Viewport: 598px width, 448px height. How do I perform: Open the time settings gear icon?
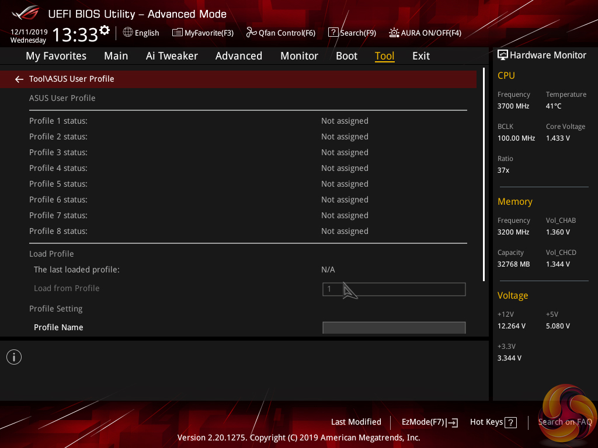point(105,30)
